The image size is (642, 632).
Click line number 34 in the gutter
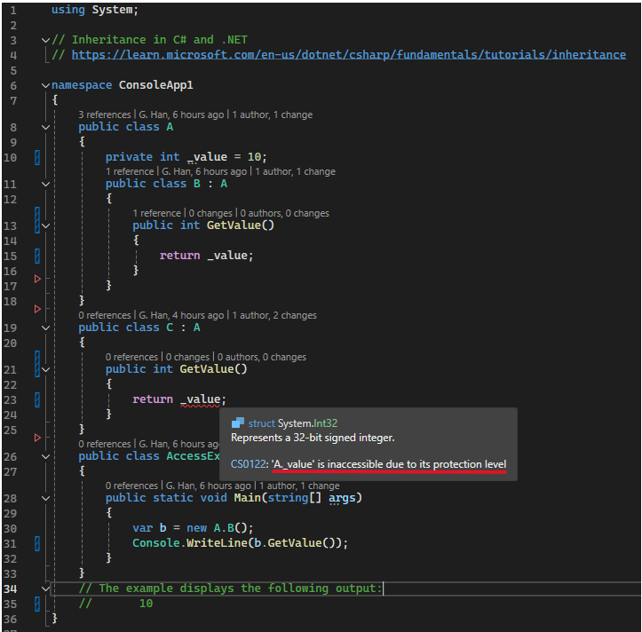click(x=11, y=589)
